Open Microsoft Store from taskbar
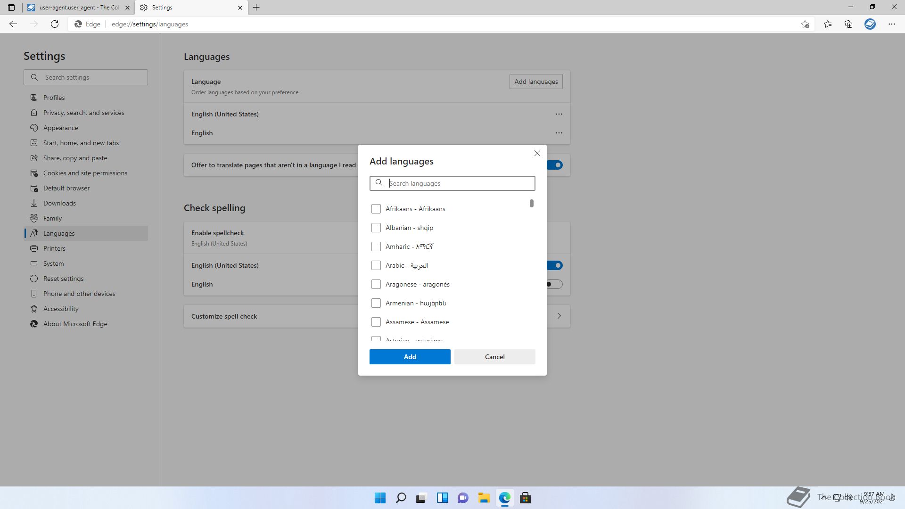The height and width of the screenshot is (509, 905). 525,498
